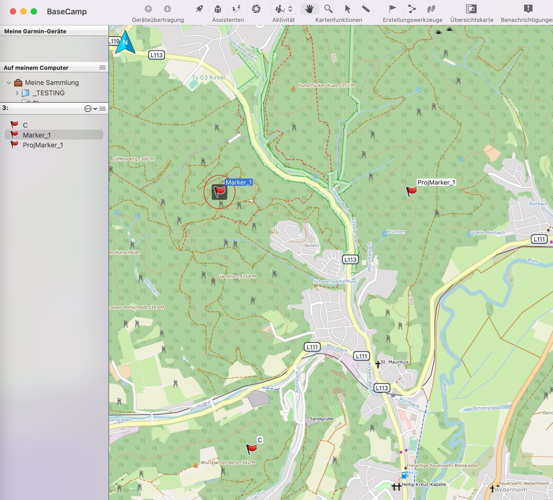The width and height of the screenshot is (553, 500).
Task: Select ProjMarker_1 in the waypoint list
Action: click(43, 145)
